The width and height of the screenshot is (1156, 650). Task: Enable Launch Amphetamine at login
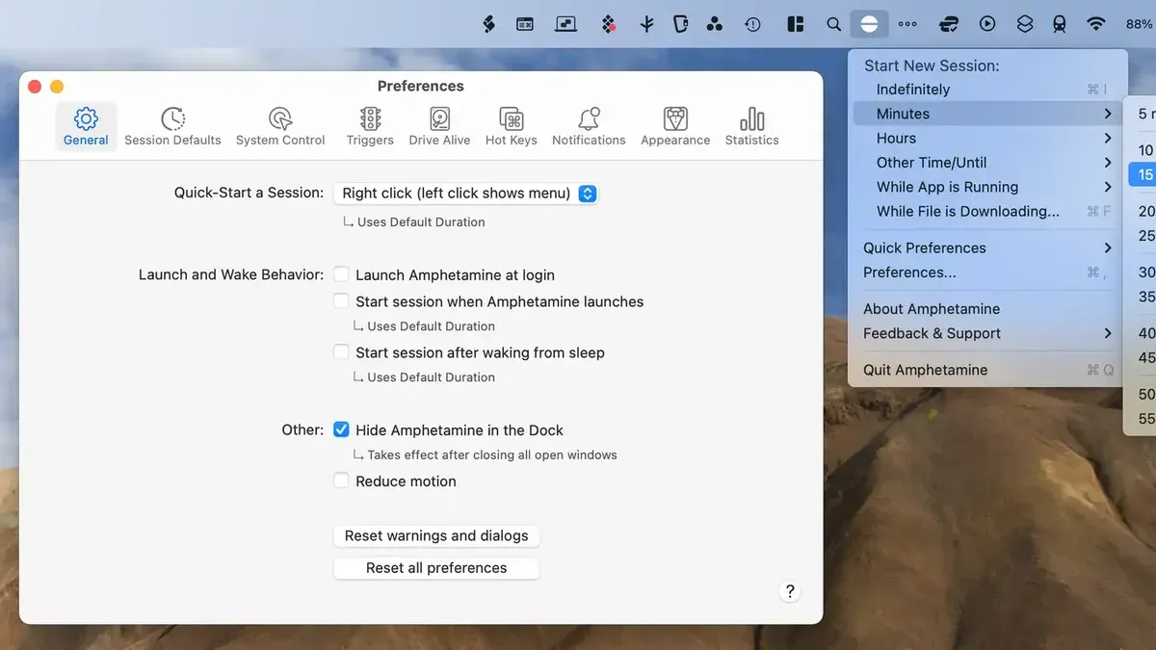(x=341, y=274)
